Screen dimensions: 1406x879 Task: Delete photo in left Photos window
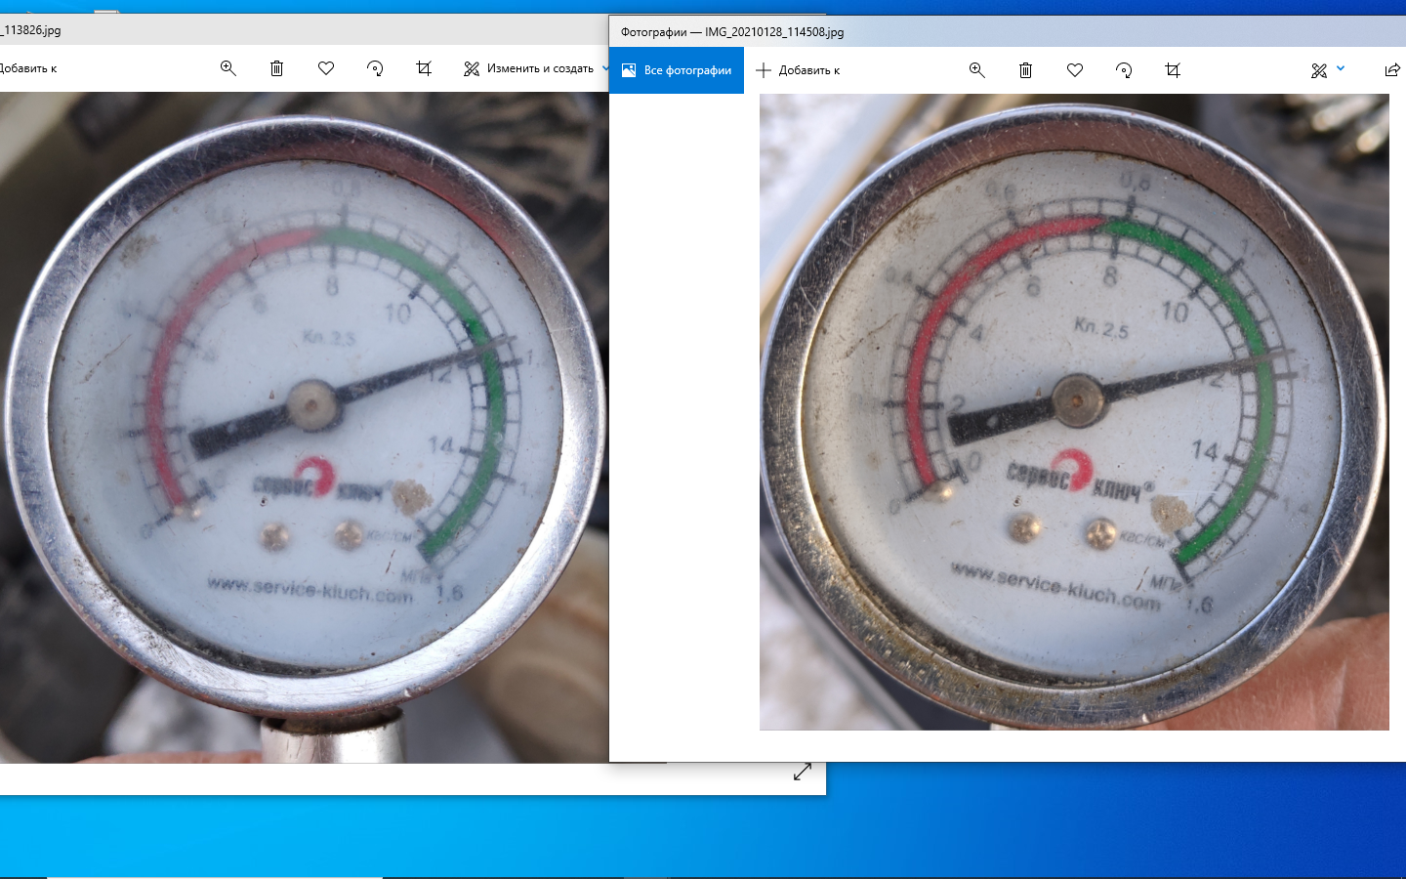coord(277,68)
